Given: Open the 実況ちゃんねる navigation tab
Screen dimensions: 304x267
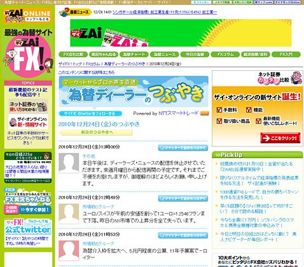Looking at the screenshot, I should [x=104, y=54].
